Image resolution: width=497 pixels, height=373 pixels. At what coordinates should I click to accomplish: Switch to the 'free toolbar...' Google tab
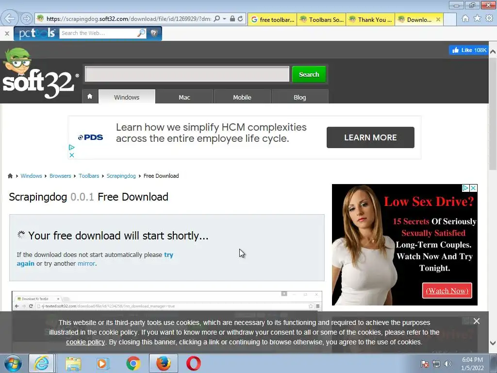click(273, 19)
